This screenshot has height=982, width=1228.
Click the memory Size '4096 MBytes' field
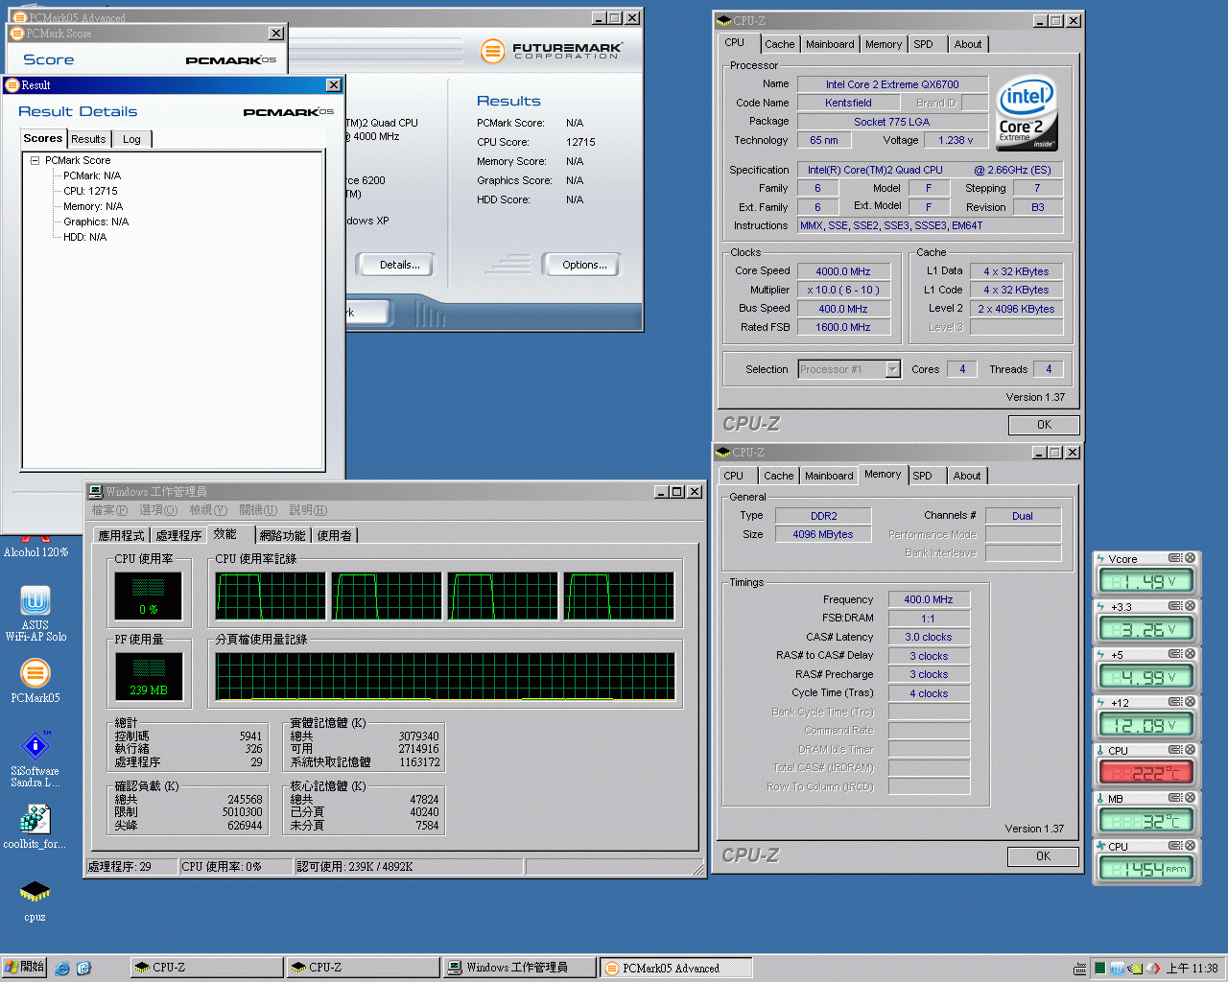click(823, 534)
